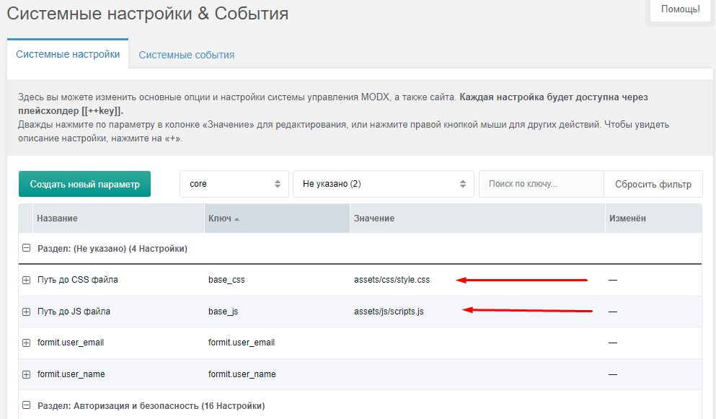Switch to 'Системные настройки' tab
Image resolution: width=716 pixels, height=419 pixels.
pos(68,54)
